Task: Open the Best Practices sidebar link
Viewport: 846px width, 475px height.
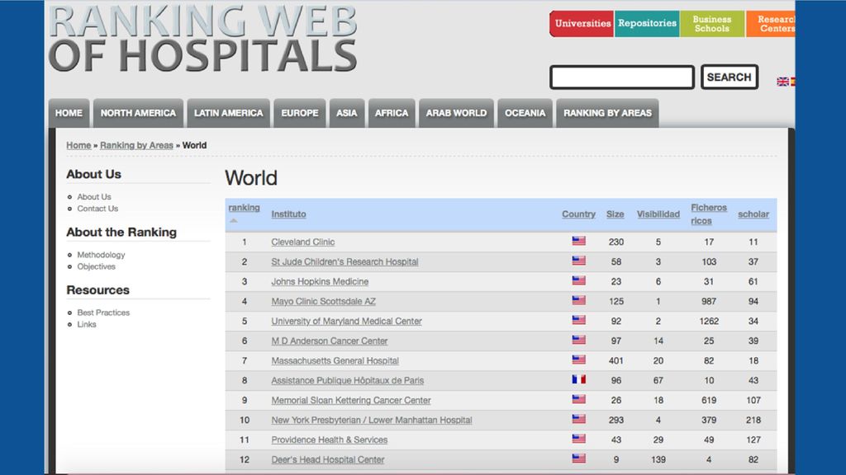Action: 103,313
